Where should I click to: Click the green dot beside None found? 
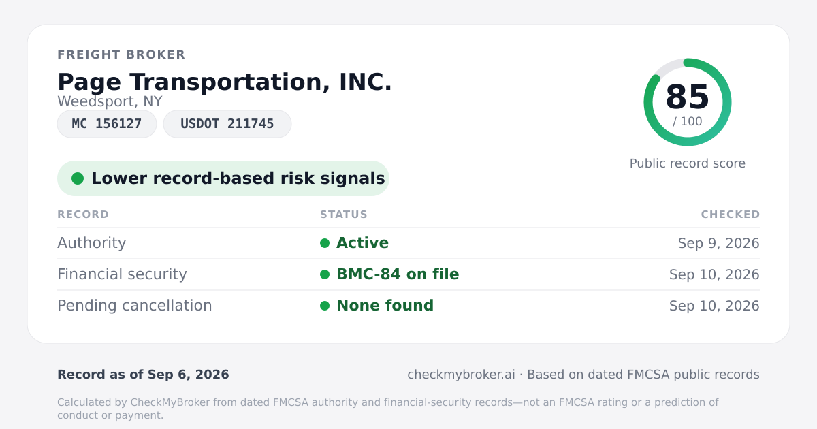(325, 306)
